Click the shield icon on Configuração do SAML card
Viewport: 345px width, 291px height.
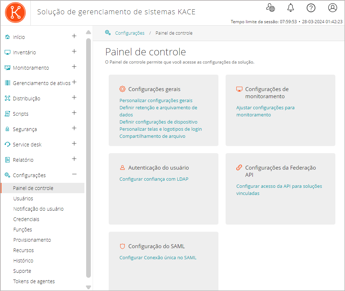point(123,246)
